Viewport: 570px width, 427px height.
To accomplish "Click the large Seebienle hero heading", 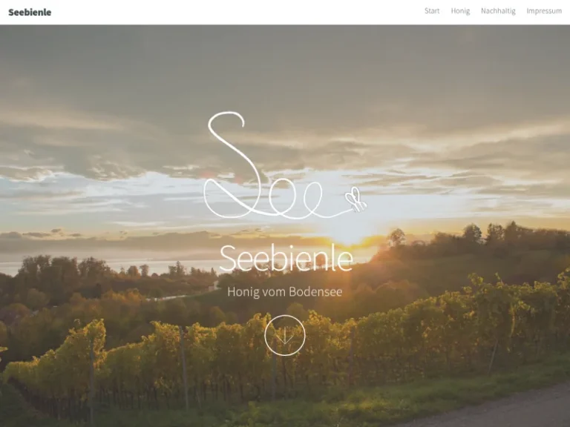I will [286, 258].
